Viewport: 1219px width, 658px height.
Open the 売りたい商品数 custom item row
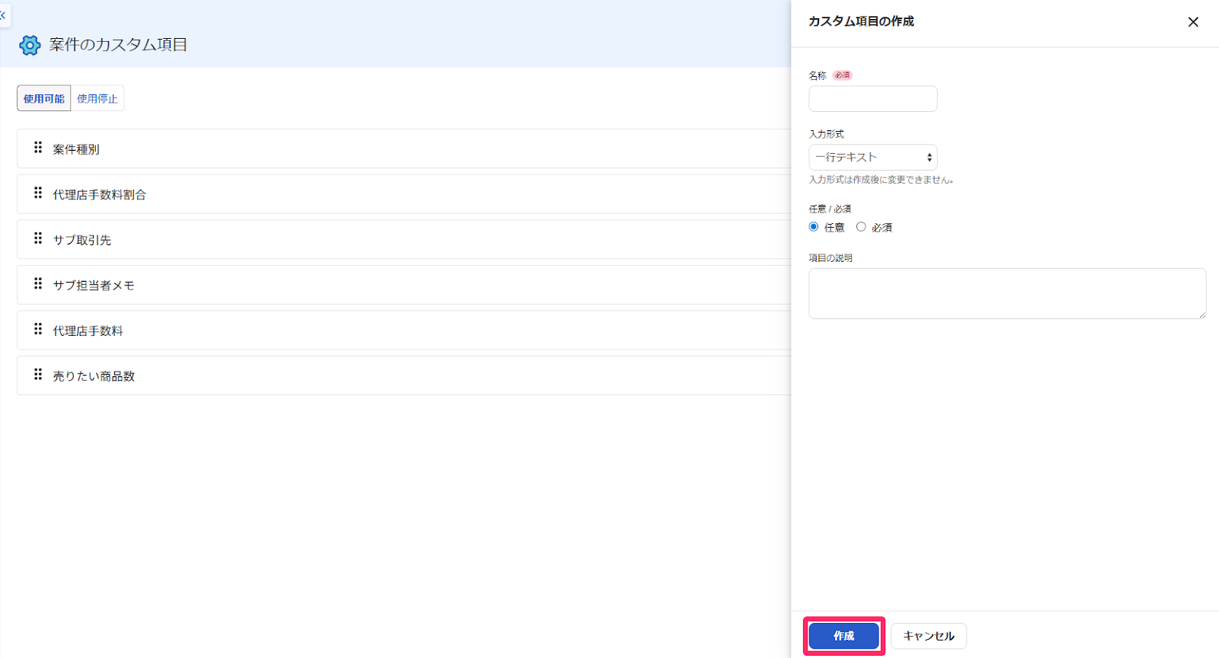[404, 375]
